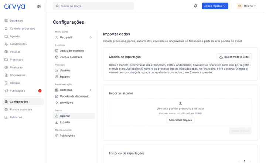Click the Validar arquivo button

[240, 131]
